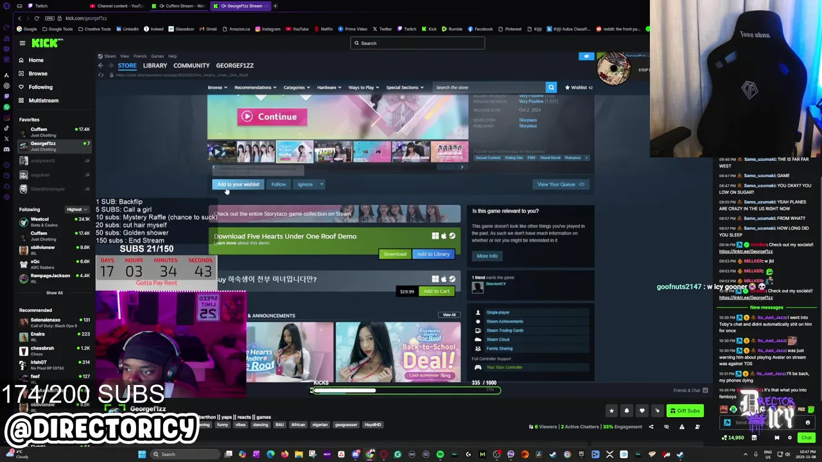Open the Gmail bookmark
The height and width of the screenshot is (462, 822).
[x=207, y=29]
